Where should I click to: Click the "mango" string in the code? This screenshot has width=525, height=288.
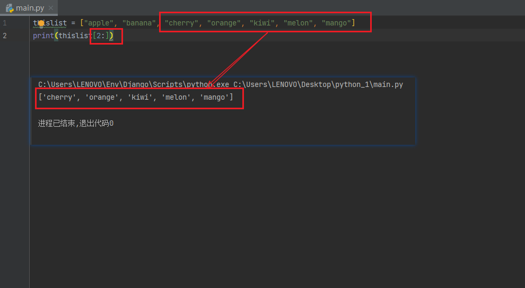337,23
